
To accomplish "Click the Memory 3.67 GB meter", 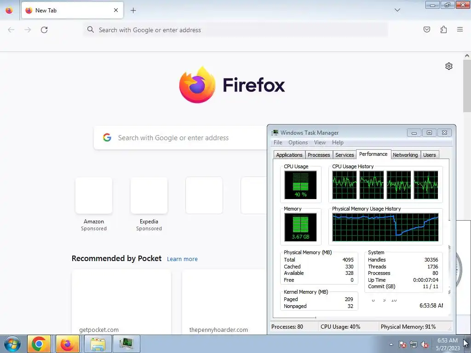I will coord(300,227).
